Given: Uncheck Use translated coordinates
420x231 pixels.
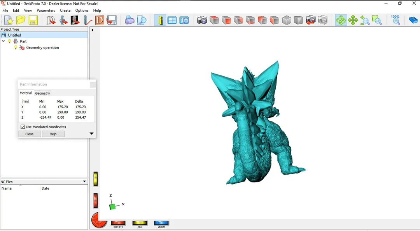Looking at the screenshot, I should (23, 127).
